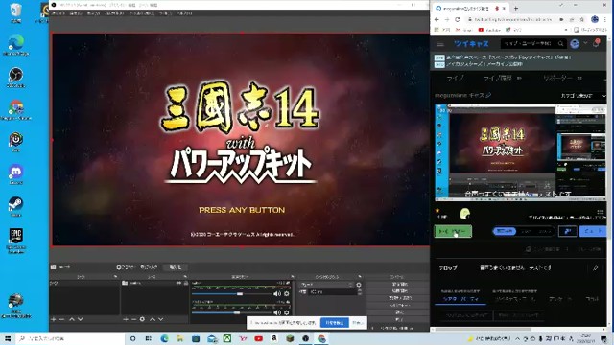Viewport: 614px width, 345px height.
Task: Expand the account dropdown arrow next to avatar
Action: coord(585,43)
